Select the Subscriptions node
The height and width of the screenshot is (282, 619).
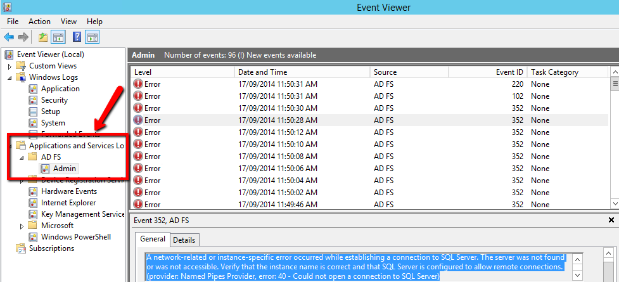click(51, 248)
